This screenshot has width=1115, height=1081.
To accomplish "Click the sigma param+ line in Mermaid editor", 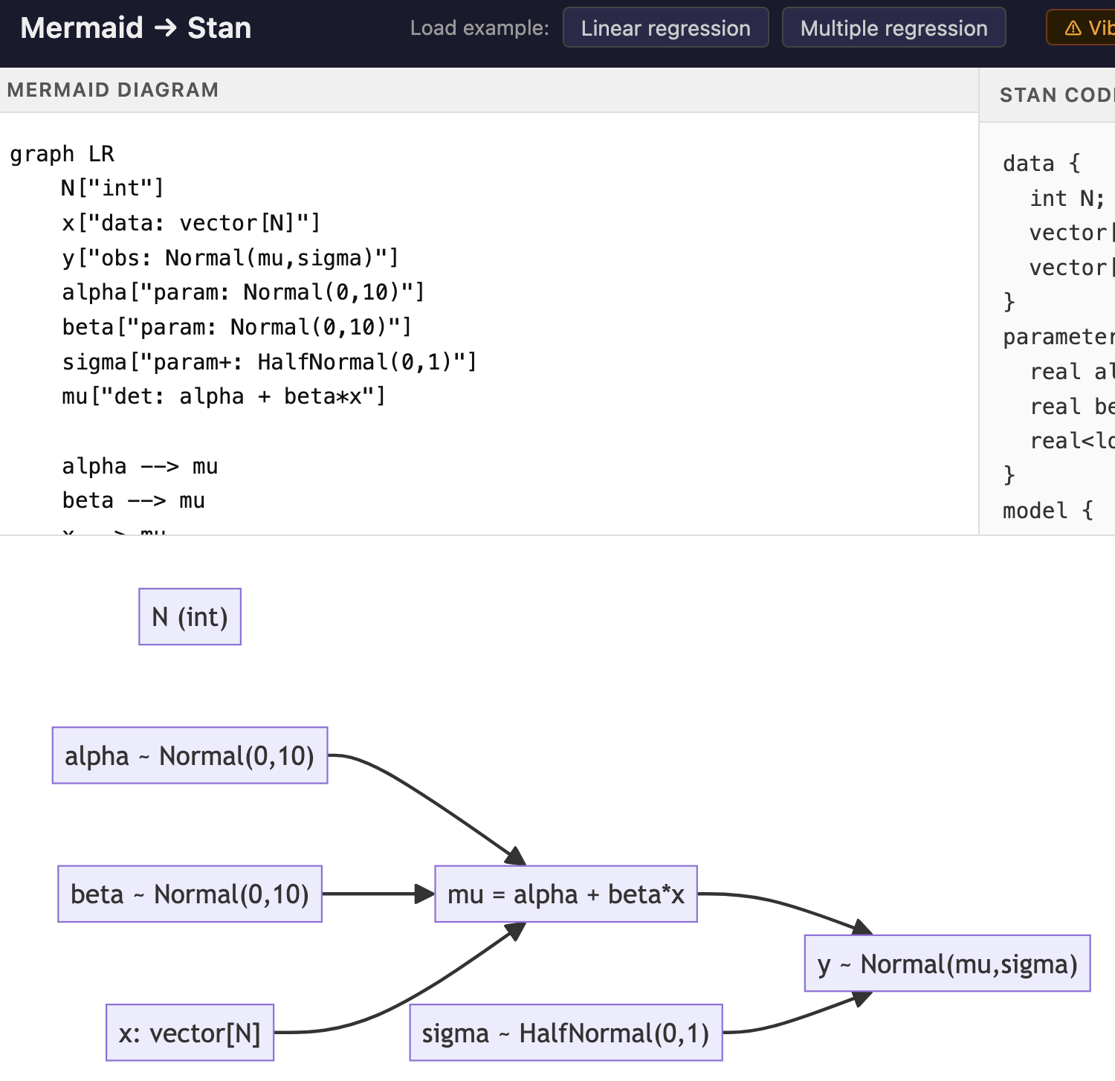I will click(x=269, y=362).
